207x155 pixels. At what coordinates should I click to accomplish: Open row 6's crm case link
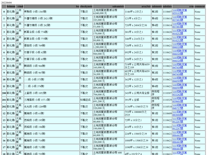pyautogui.click(x=180, y=52)
